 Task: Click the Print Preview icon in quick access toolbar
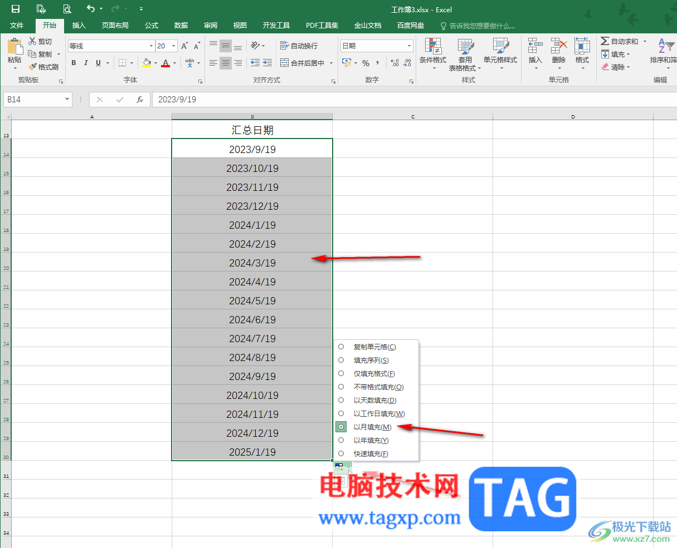[67, 9]
